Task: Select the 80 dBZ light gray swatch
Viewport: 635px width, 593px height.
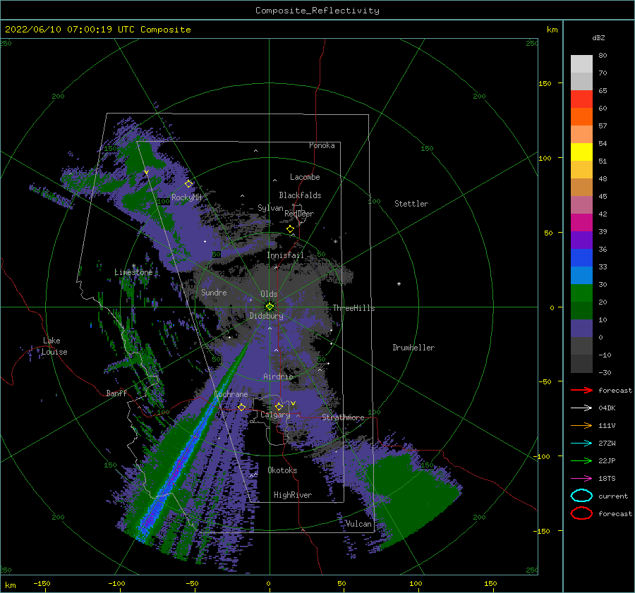Action: point(581,63)
